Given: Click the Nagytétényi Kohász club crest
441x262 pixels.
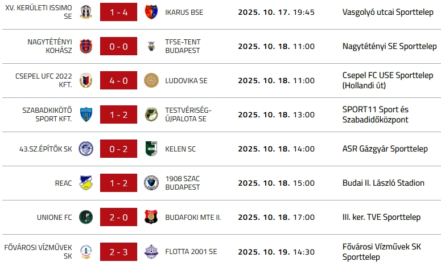Looking at the screenshot, I should (86, 46).
